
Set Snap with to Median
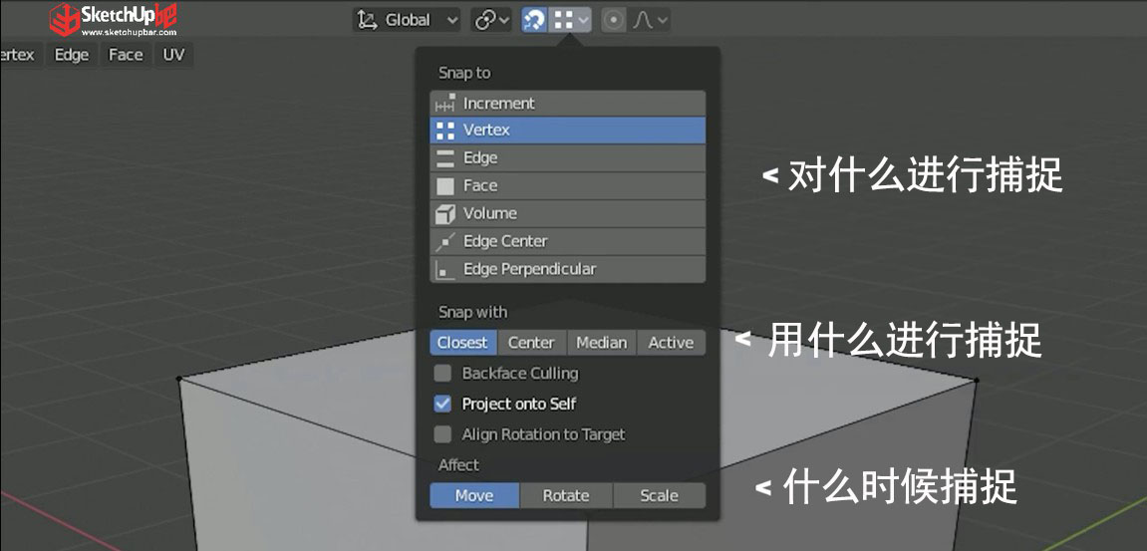click(x=601, y=343)
